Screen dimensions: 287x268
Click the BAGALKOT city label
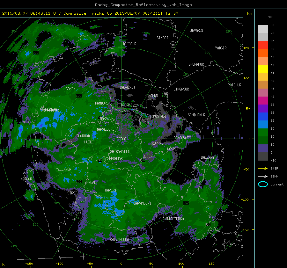click(128, 87)
